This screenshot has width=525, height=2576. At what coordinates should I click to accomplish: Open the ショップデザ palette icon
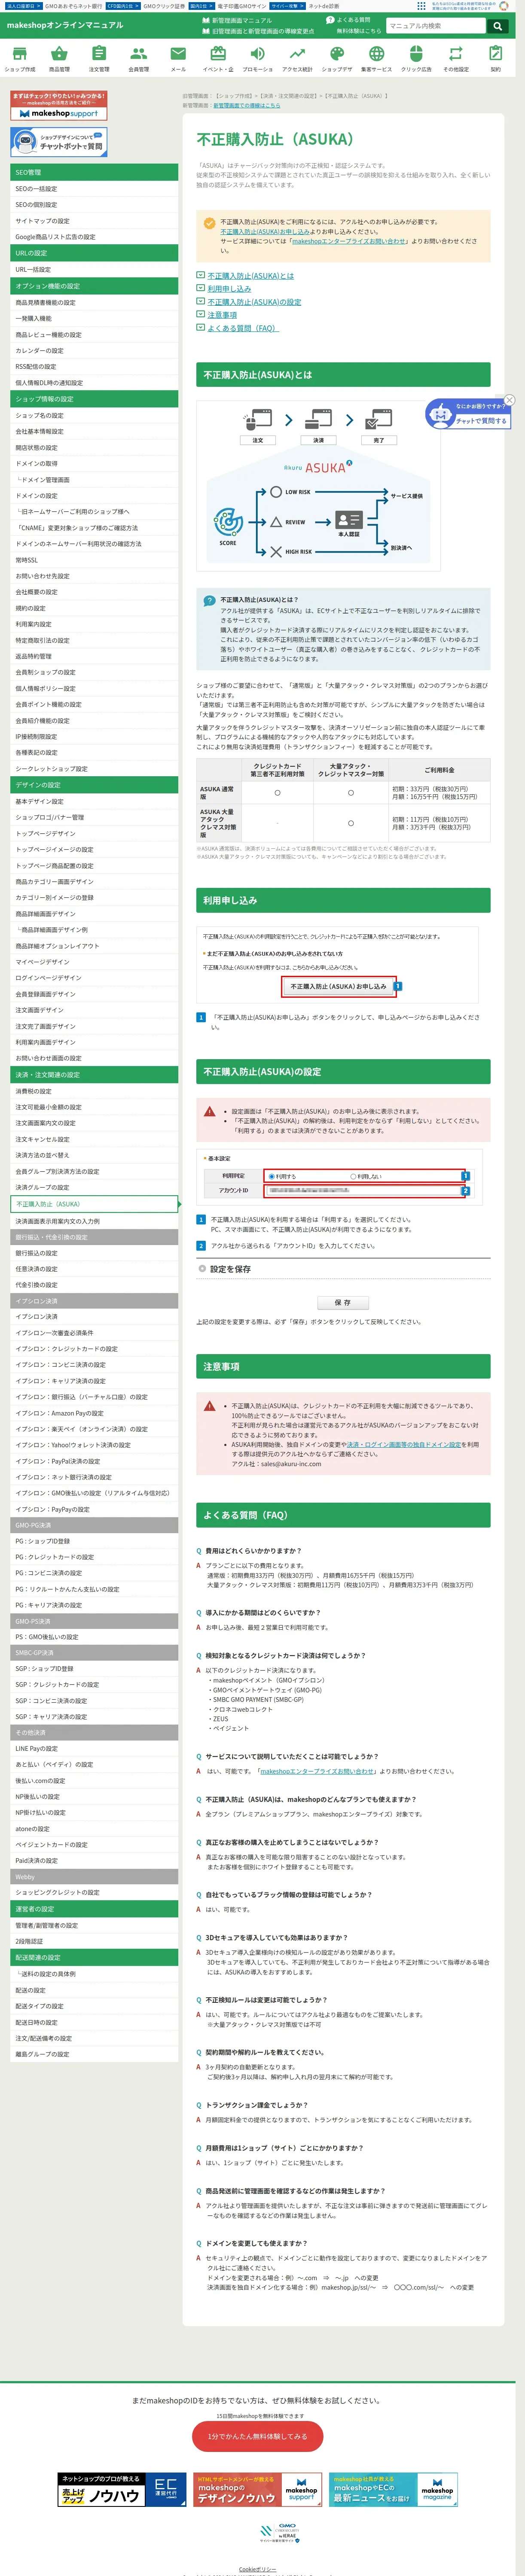pyautogui.click(x=337, y=59)
